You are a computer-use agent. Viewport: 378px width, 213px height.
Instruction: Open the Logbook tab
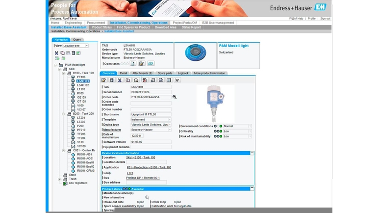pos(183,73)
